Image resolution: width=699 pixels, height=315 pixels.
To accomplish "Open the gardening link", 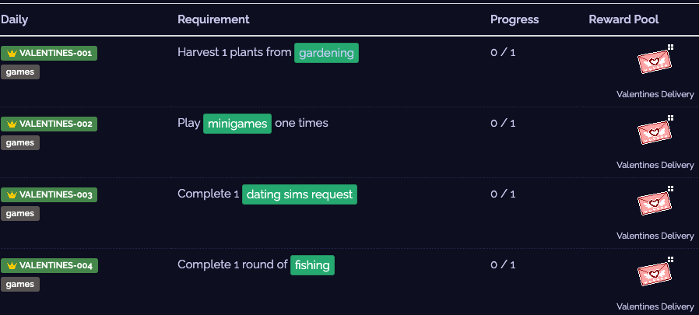I will (x=326, y=53).
